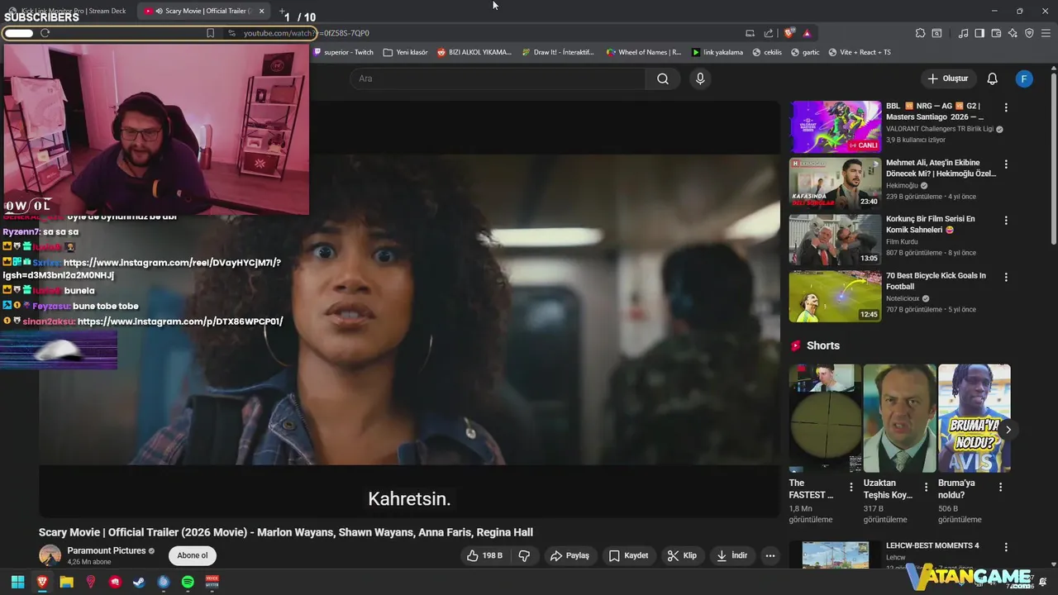1058x595 pixels.
Task: Open options menu for The FASTEST short
Action: [x=851, y=488]
